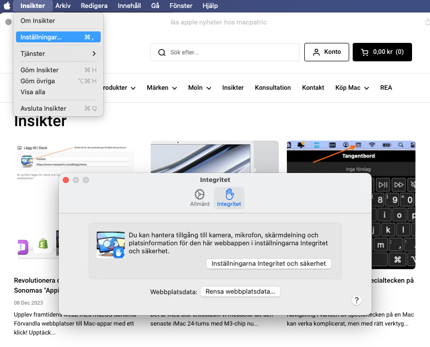
Task: Open the Kontakt navigation link
Action: click(x=313, y=88)
